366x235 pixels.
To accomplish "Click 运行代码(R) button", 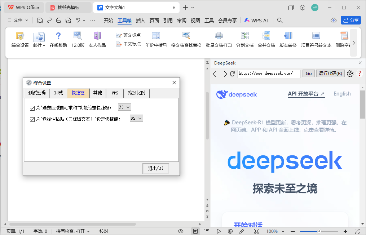I will [x=330, y=74].
